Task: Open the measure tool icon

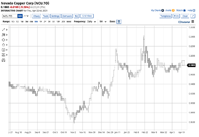Action: [x=4, y=55]
